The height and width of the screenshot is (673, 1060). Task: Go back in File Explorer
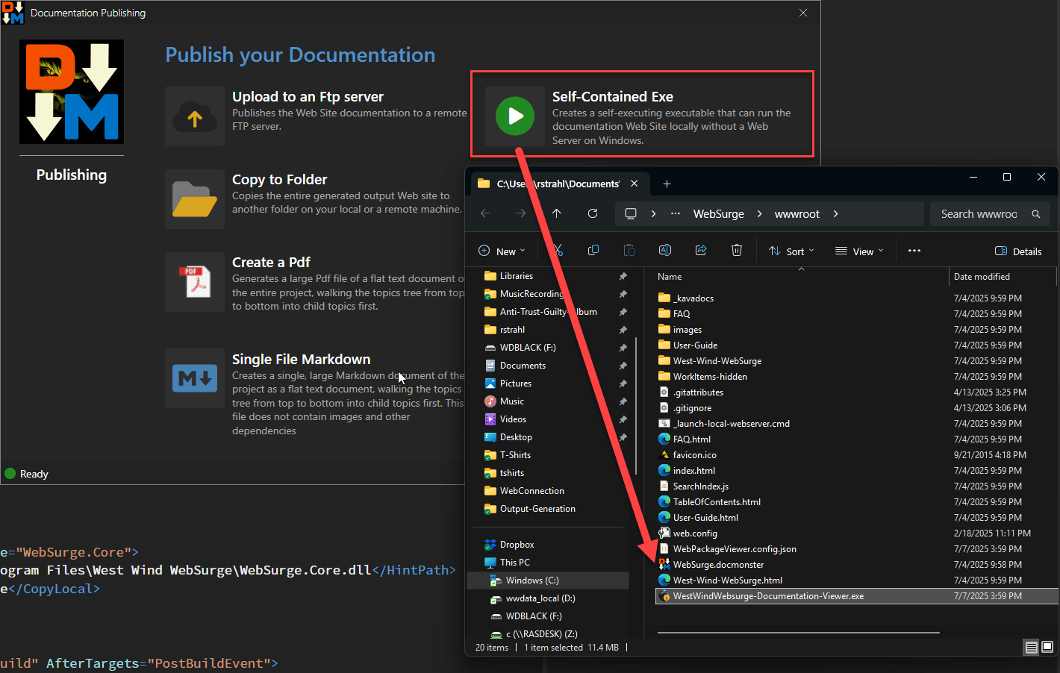point(485,213)
